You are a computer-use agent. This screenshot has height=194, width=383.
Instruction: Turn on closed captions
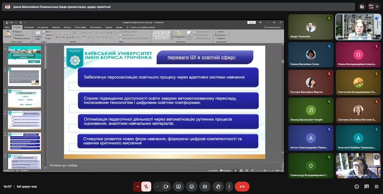(205, 186)
